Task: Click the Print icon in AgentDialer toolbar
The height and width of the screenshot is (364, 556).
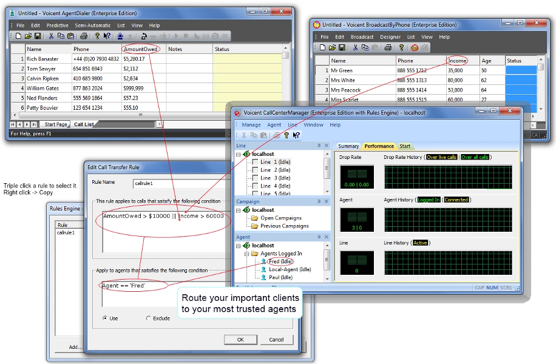Action: tap(84, 36)
